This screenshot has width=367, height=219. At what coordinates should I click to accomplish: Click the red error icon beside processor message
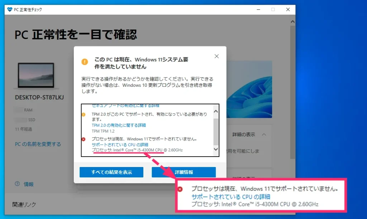(84, 139)
